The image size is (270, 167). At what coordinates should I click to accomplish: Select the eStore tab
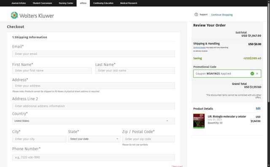pos(83,3)
